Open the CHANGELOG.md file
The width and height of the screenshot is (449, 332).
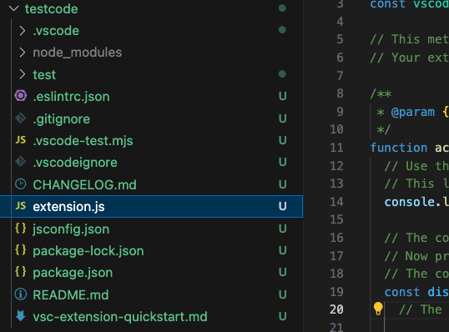click(84, 184)
